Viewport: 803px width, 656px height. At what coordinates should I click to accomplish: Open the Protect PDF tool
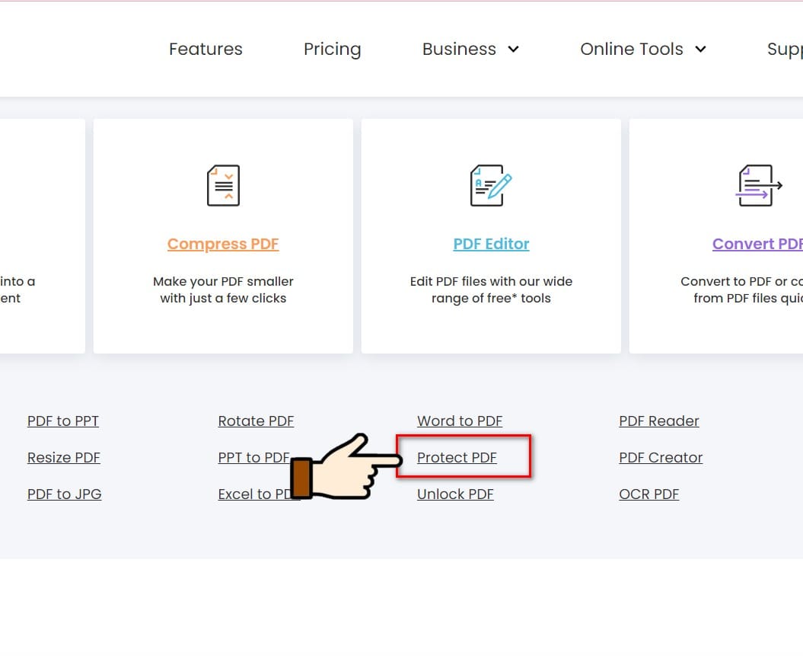457,458
